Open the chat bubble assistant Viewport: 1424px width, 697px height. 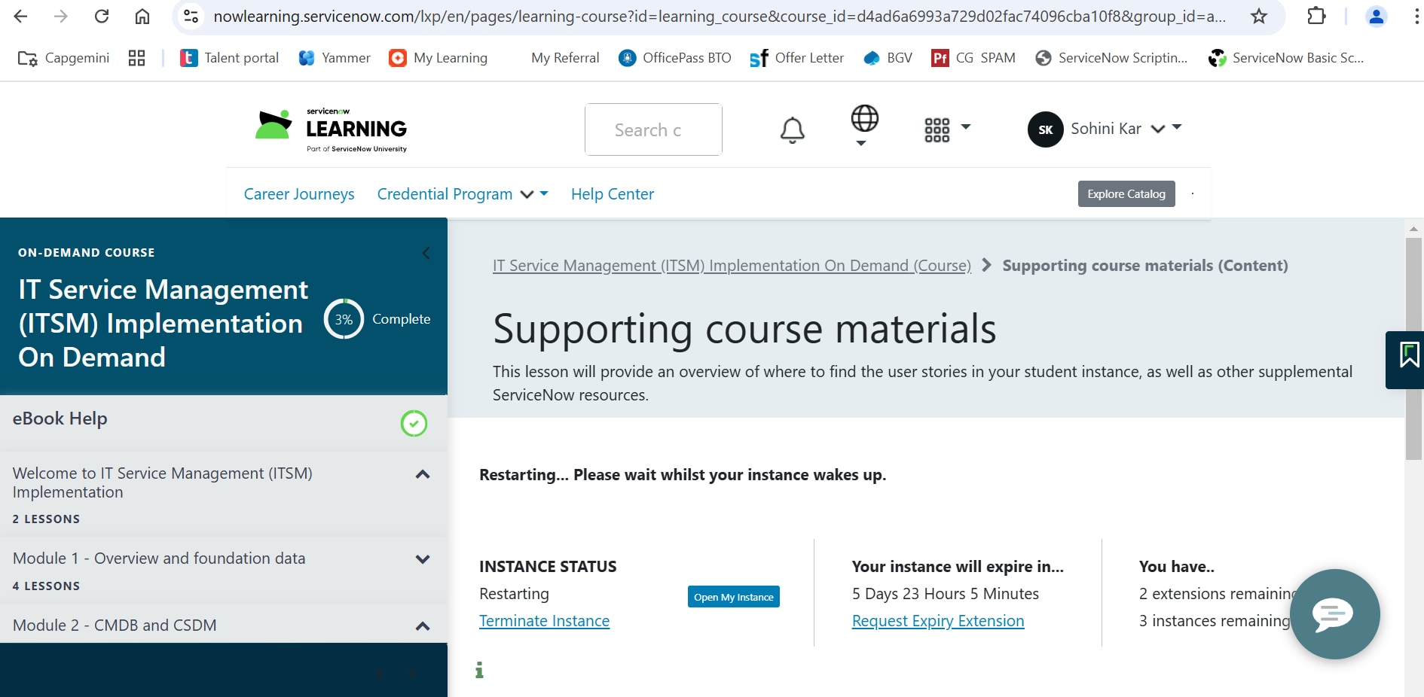[x=1334, y=614]
